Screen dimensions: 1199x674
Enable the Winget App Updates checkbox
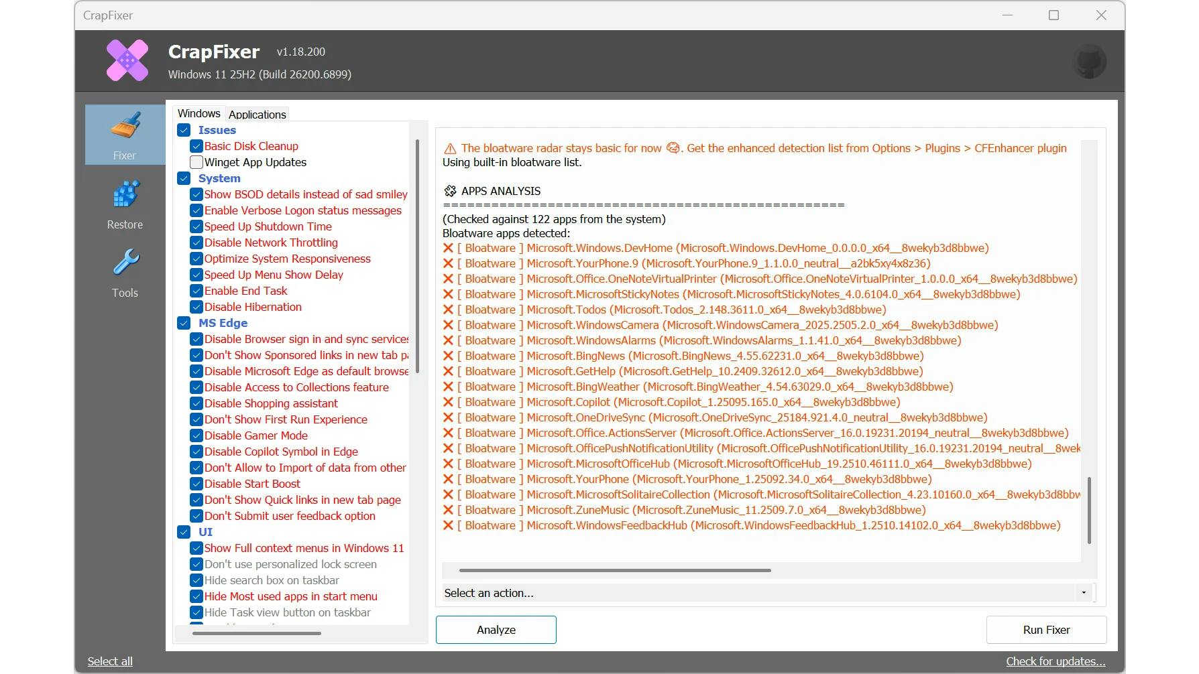(196, 162)
